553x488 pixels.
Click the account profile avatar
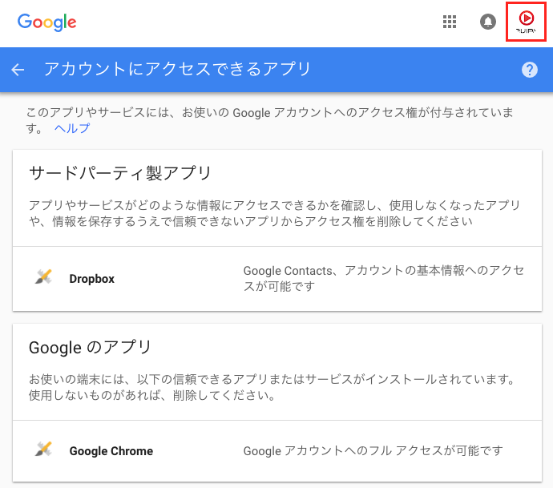[x=526, y=22]
